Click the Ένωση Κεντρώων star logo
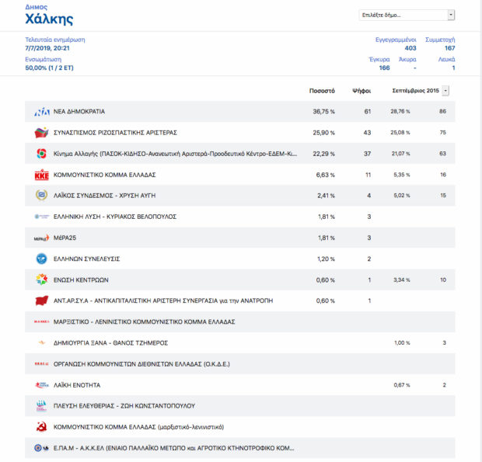The image size is (482, 462). coord(41,280)
